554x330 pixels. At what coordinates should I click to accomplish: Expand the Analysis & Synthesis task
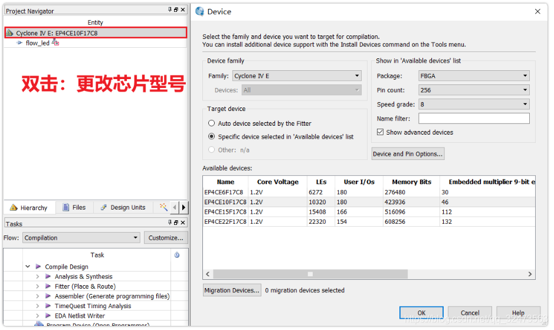(x=37, y=277)
